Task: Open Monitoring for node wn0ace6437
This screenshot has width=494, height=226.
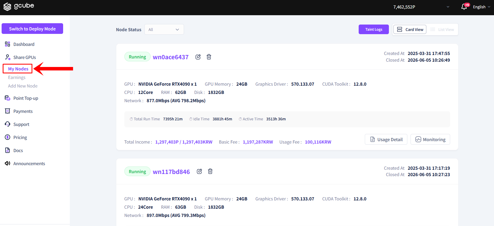Action: point(430,139)
